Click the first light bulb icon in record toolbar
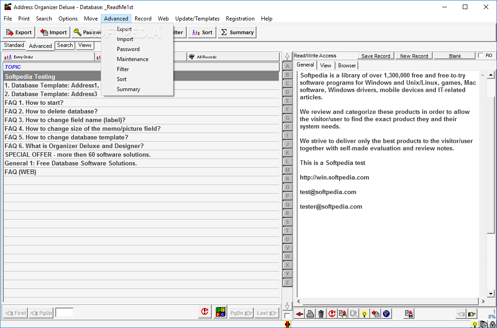Screen dimensions: 497x328 tap(365, 314)
